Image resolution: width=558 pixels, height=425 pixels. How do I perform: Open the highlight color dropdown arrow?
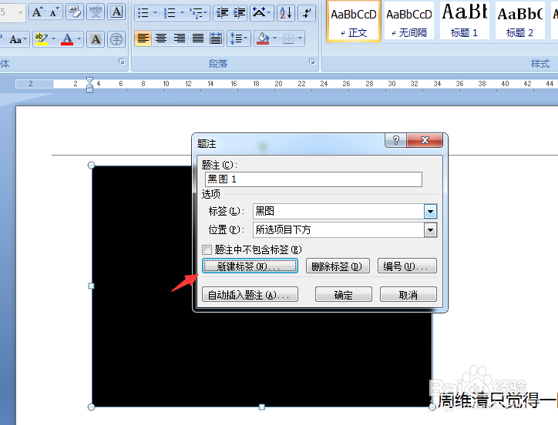(53, 39)
